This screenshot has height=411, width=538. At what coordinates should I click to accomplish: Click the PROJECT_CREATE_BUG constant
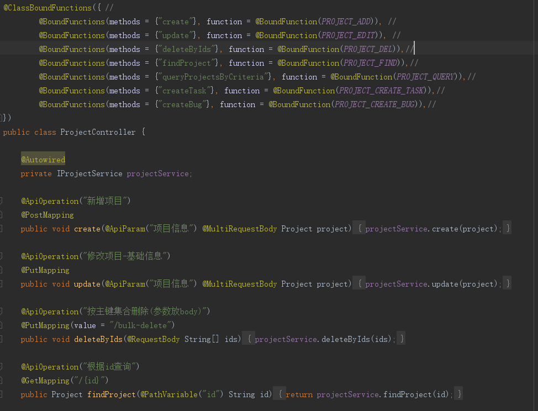tap(377, 104)
